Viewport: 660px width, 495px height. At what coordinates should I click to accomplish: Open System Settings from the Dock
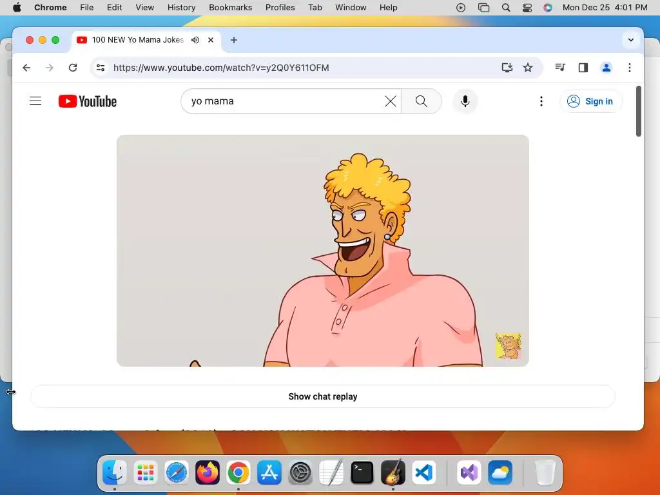(x=300, y=472)
